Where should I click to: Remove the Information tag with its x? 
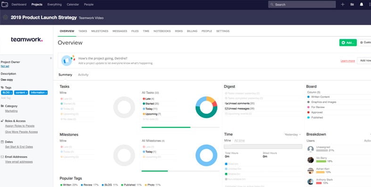[46, 93]
